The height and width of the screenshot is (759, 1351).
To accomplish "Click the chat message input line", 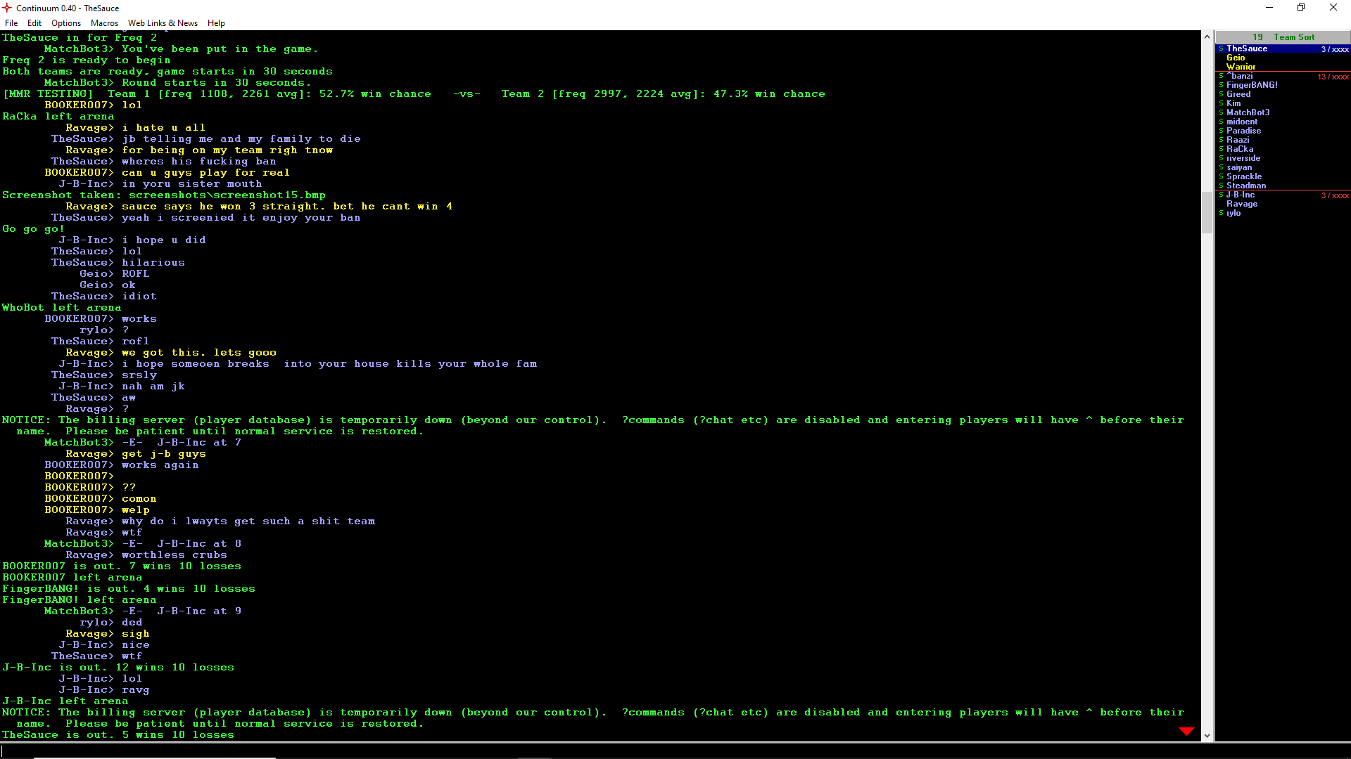I will coord(598,751).
